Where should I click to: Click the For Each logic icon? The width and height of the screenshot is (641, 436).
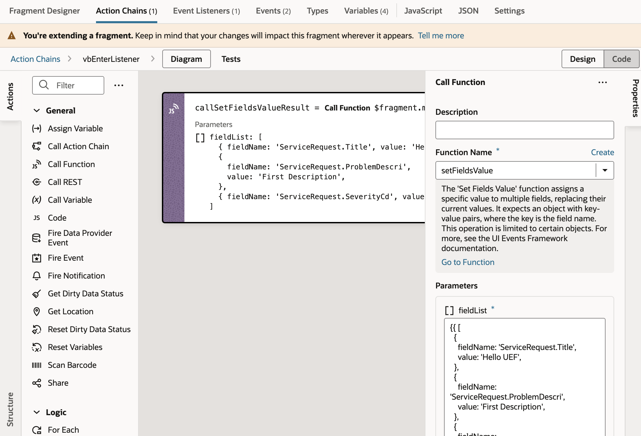coord(36,430)
